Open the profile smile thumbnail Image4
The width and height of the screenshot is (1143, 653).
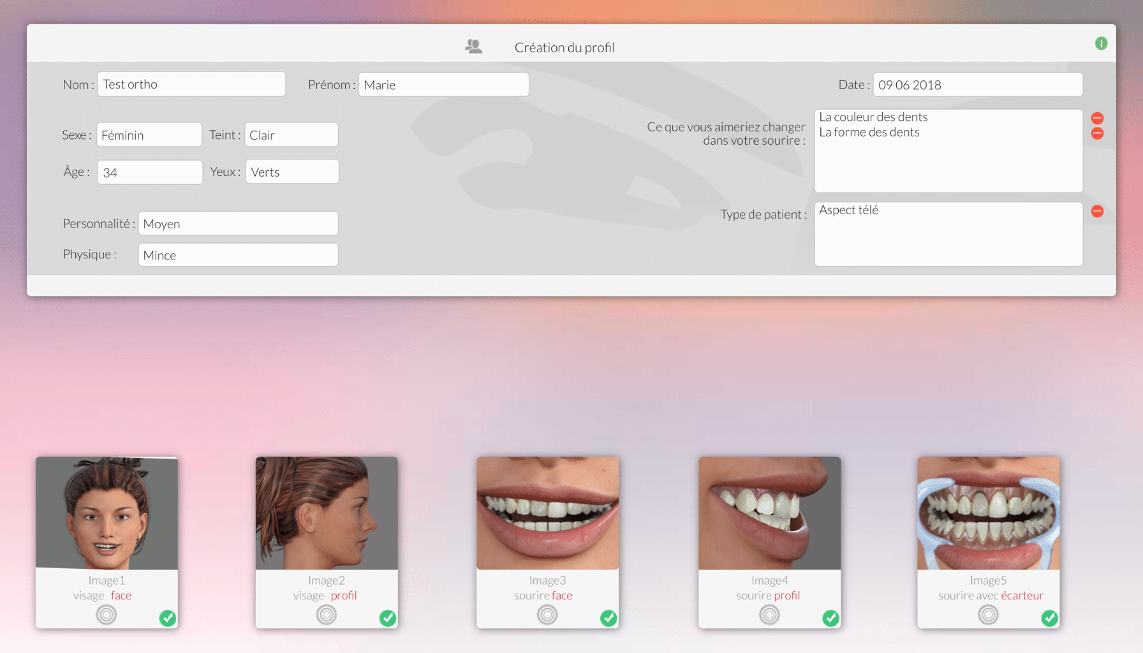pos(769,513)
